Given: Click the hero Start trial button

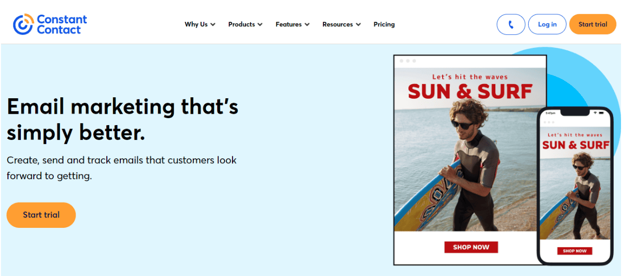Looking at the screenshot, I should pos(41,215).
